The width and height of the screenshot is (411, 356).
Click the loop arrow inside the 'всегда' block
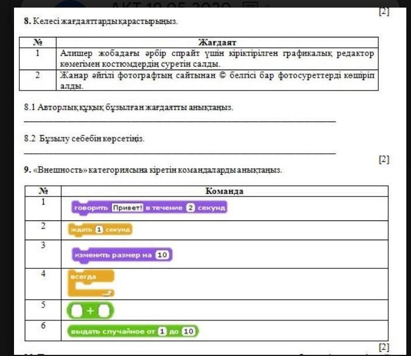coord(106,293)
